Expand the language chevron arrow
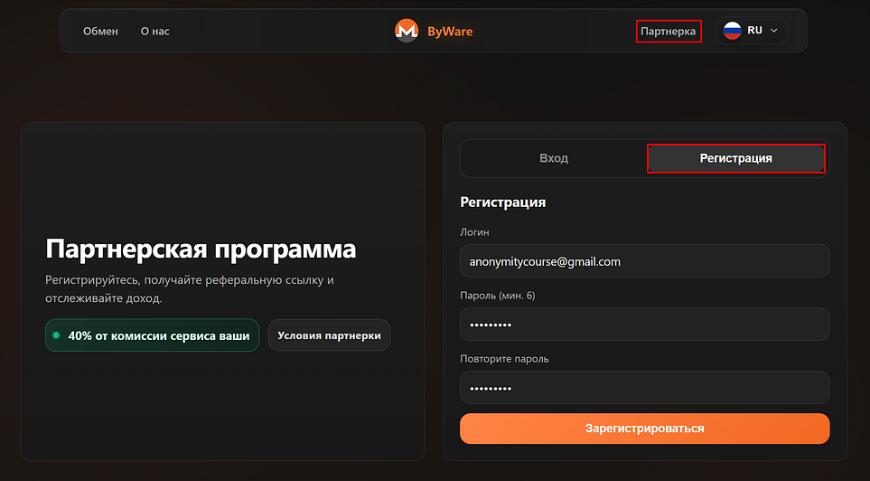 pyautogui.click(x=773, y=31)
